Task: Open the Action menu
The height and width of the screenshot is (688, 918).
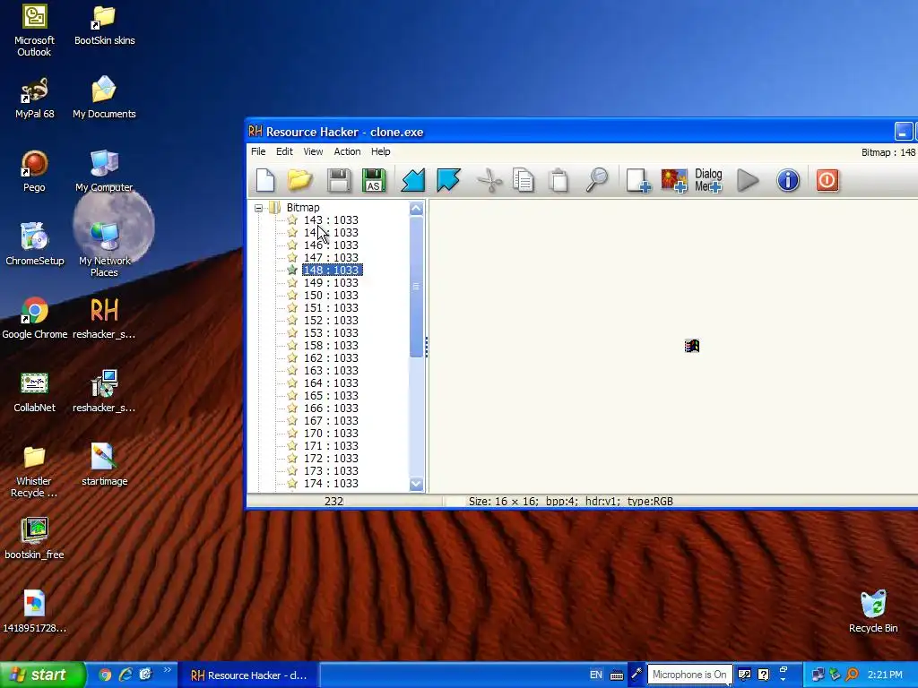Action: (347, 151)
